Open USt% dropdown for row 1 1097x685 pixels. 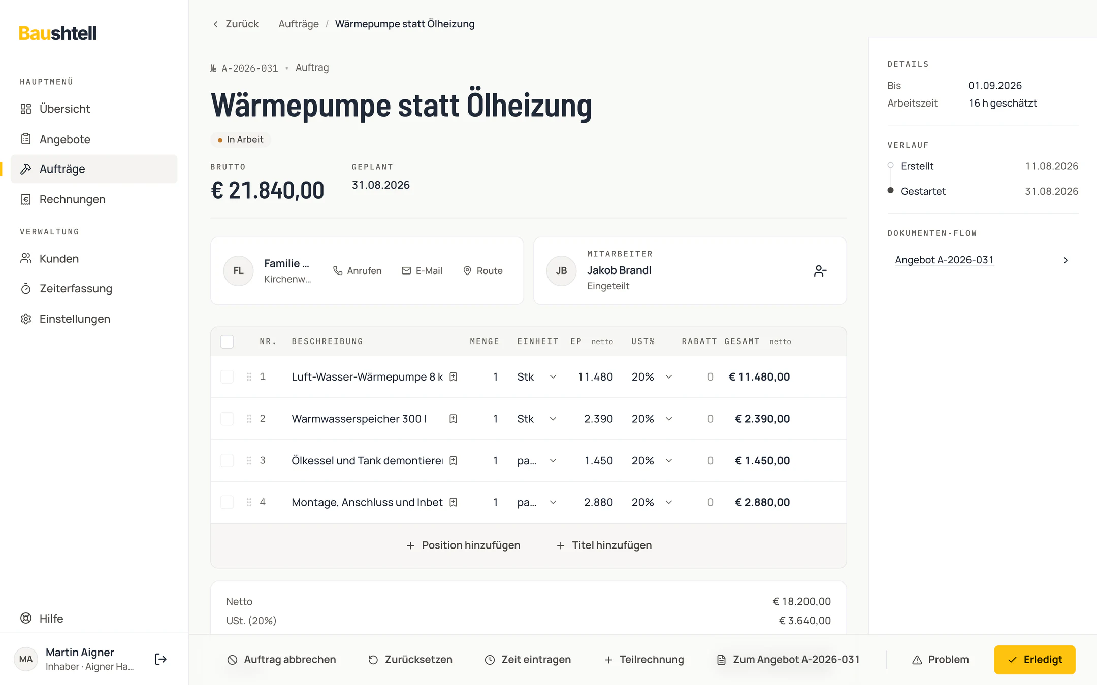pyautogui.click(x=652, y=377)
